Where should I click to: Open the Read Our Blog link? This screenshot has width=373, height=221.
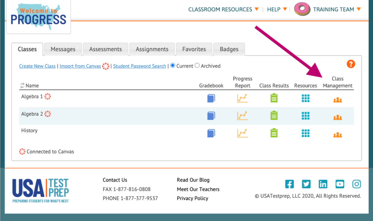(x=193, y=180)
